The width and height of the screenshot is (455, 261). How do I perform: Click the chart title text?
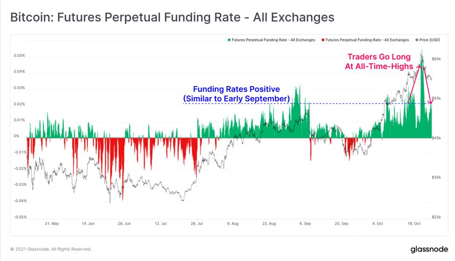pyautogui.click(x=172, y=17)
